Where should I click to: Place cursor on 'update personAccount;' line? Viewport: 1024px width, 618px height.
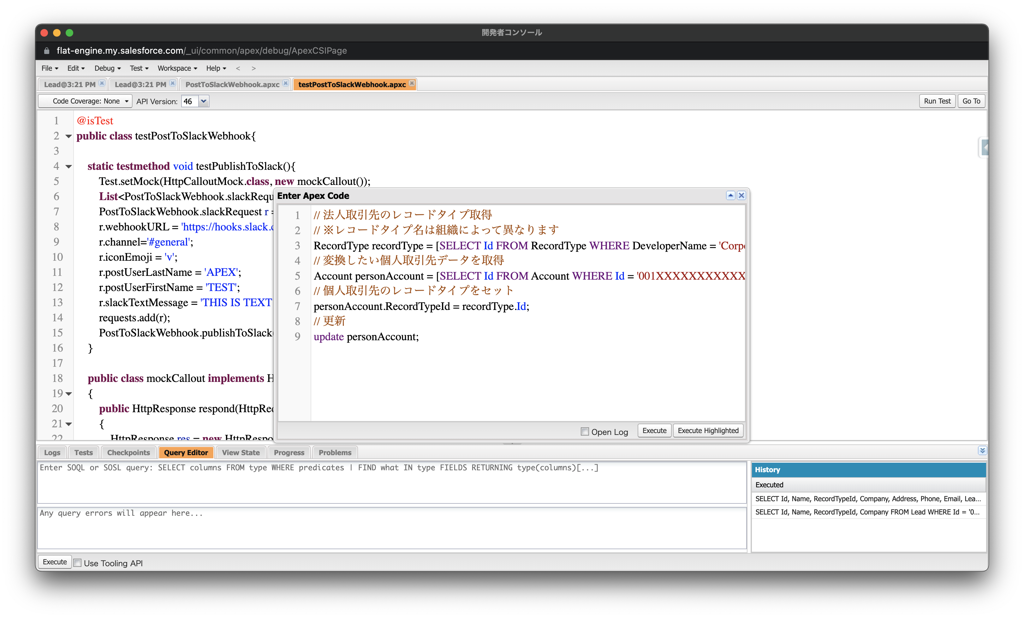[366, 337]
